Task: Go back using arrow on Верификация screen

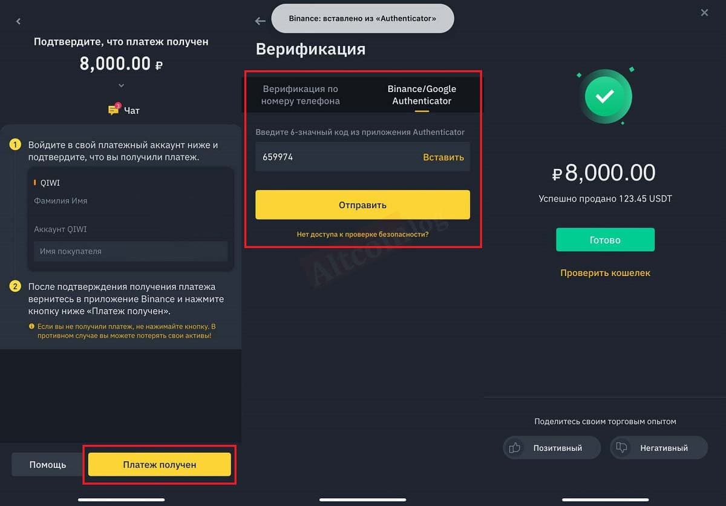Action: (260, 21)
